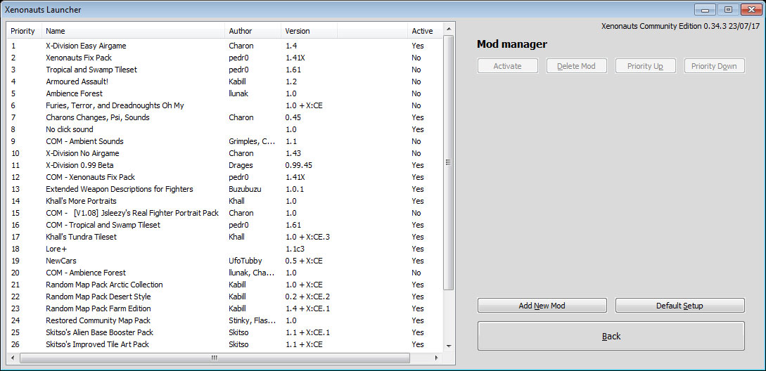
Task: Click version 0.99.45 cell
Action: tap(299, 166)
